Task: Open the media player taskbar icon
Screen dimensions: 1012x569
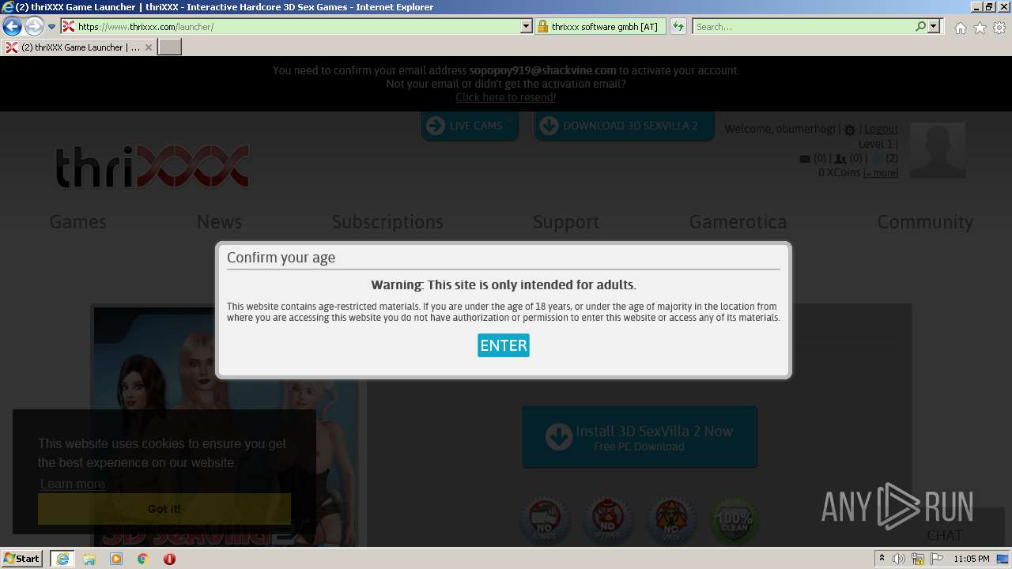Action: point(116,559)
